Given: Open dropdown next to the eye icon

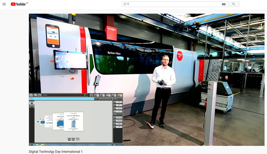Looking at the screenshot, I should coord(104,95).
